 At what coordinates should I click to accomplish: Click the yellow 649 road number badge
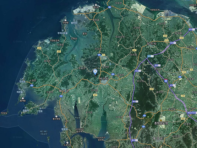click(95, 95)
